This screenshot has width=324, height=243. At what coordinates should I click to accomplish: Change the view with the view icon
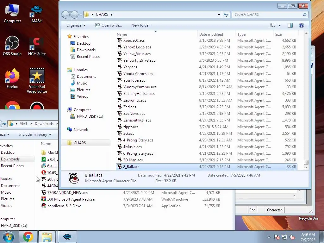coord(272,25)
